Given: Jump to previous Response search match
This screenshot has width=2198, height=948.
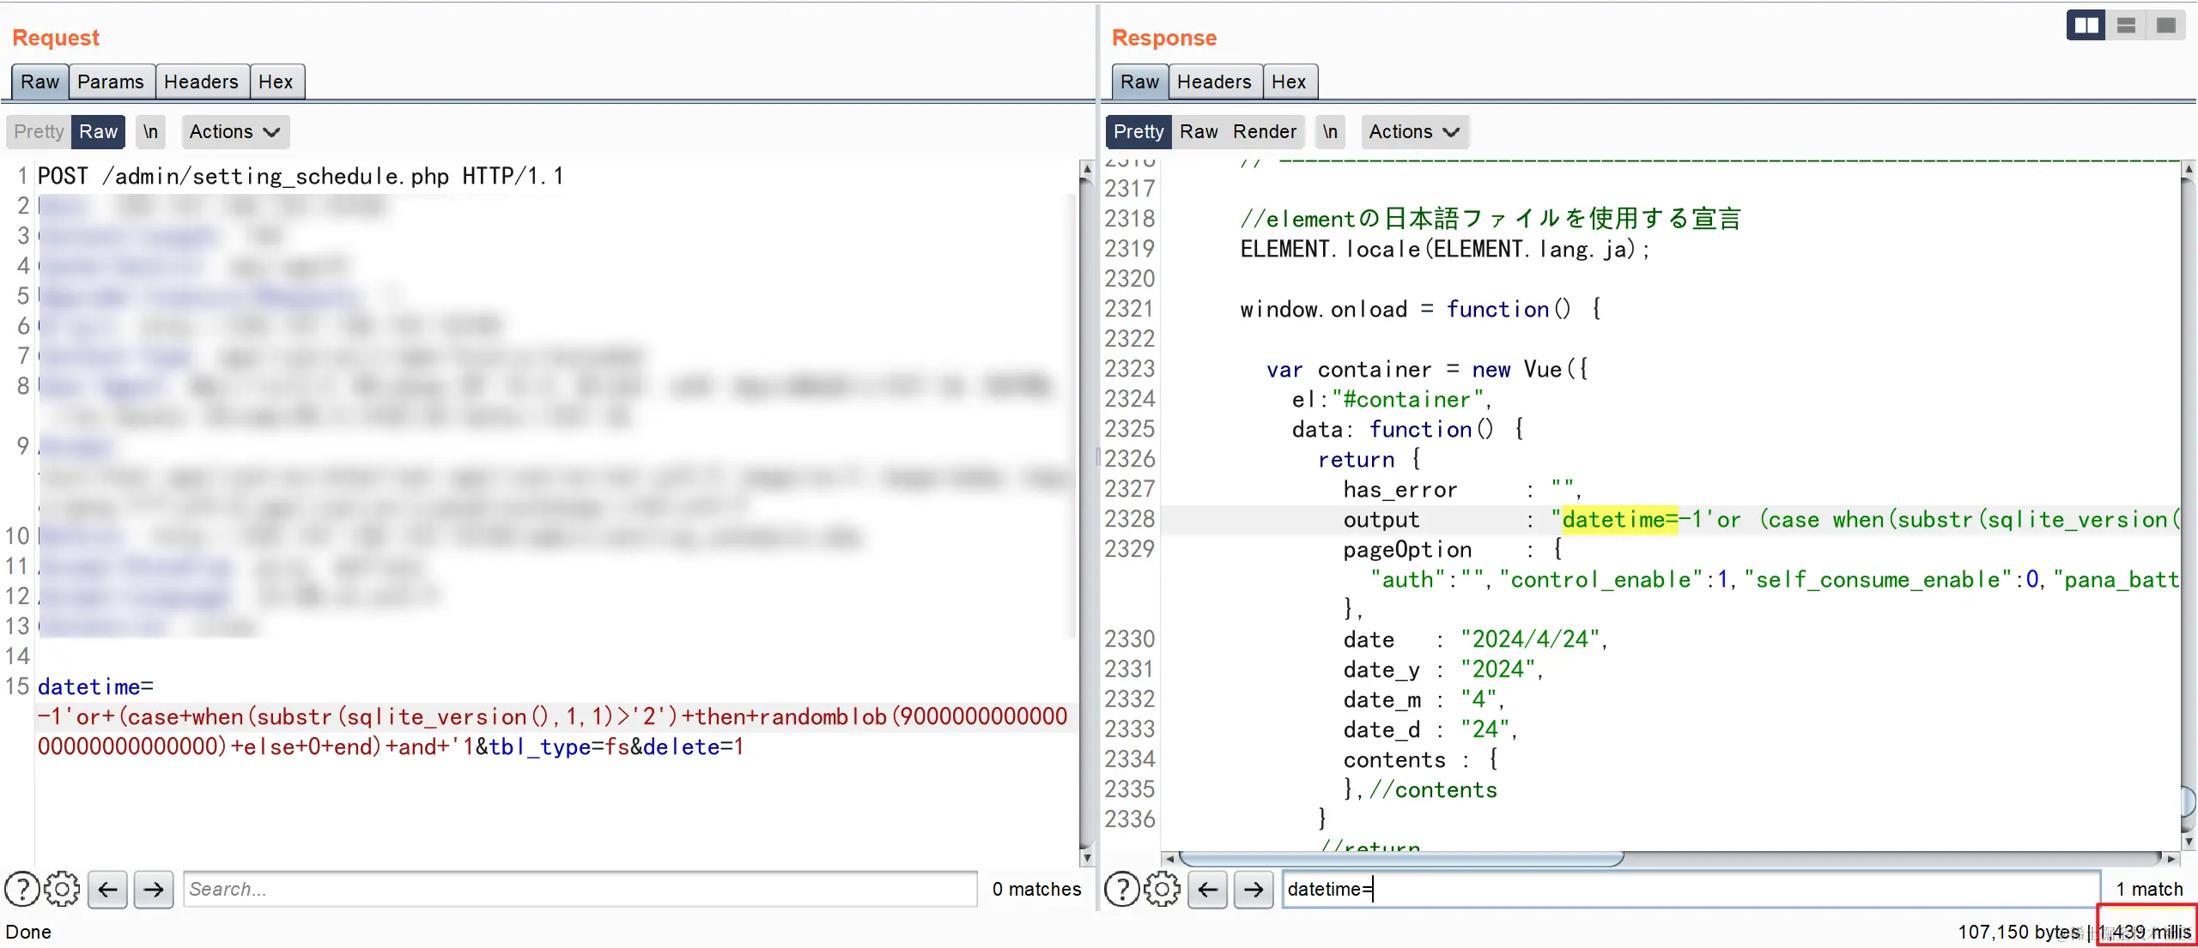Looking at the screenshot, I should [x=1207, y=889].
